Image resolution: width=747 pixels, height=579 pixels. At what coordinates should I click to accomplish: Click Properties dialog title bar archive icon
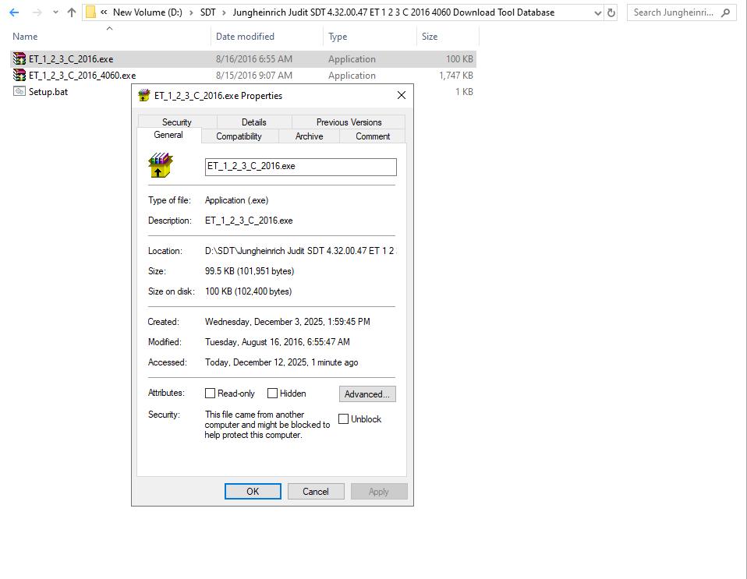[144, 95]
